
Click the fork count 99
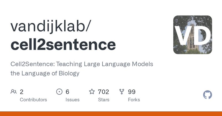click(x=132, y=92)
